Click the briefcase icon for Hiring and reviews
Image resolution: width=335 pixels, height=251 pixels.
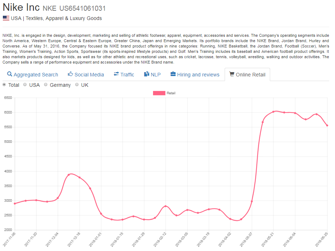pos(173,74)
